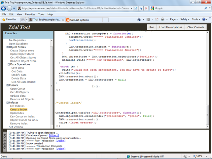Click the browser Back arrow button

3,8
